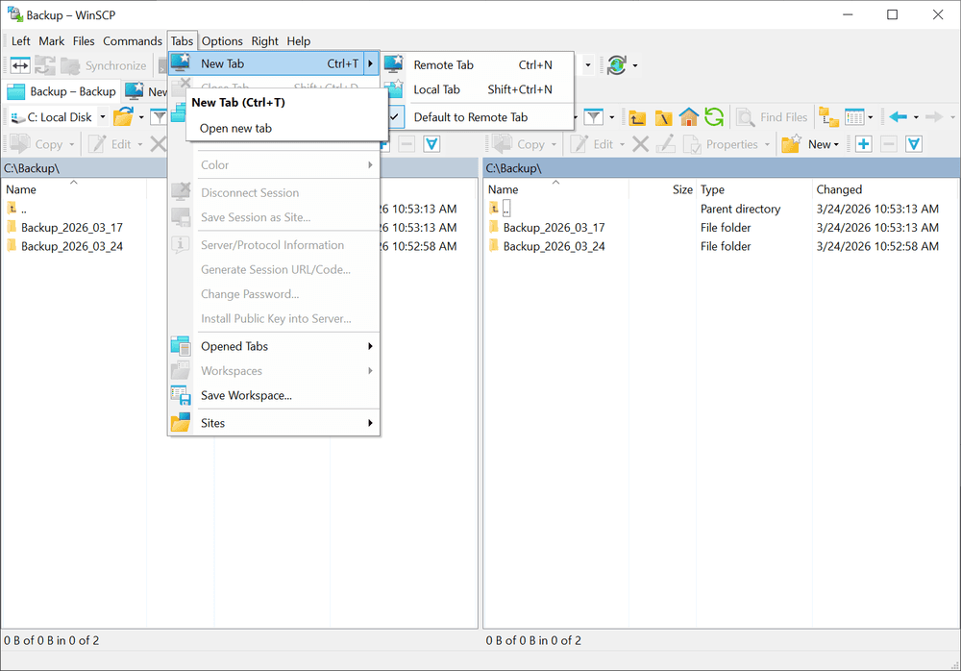Open the New dropdown in right panel

pos(824,145)
